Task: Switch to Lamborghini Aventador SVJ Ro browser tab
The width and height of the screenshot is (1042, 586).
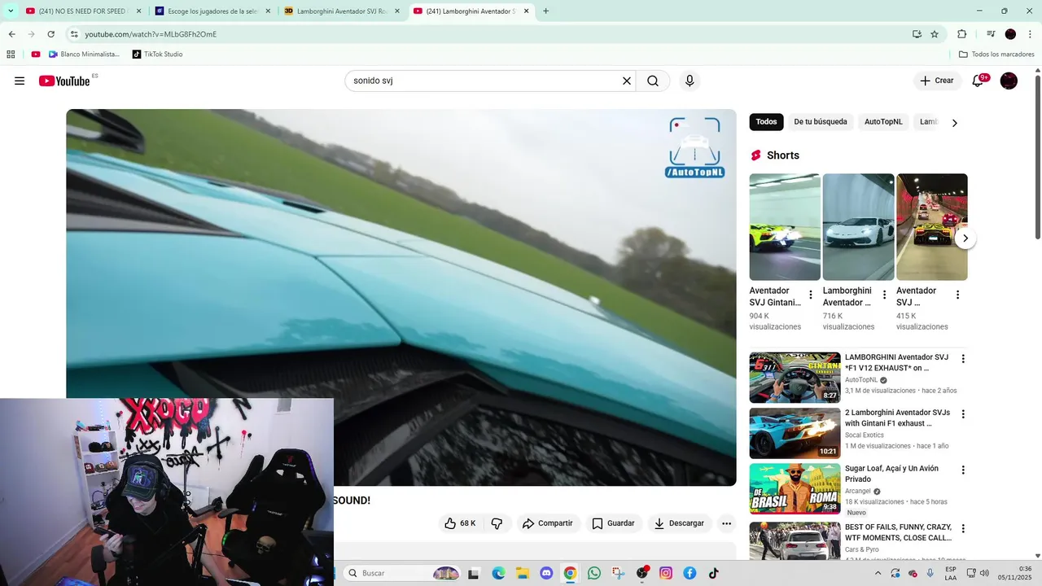Action: pyautogui.click(x=341, y=11)
